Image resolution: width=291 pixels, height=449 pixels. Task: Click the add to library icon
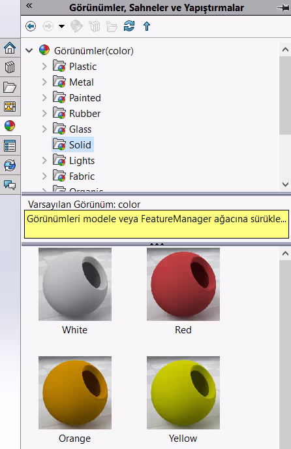[x=94, y=26]
